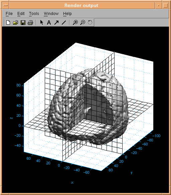Viewport: 171px width, 195px height.
Task: Choose the Insert Line tool
Action: (x=64, y=23)
